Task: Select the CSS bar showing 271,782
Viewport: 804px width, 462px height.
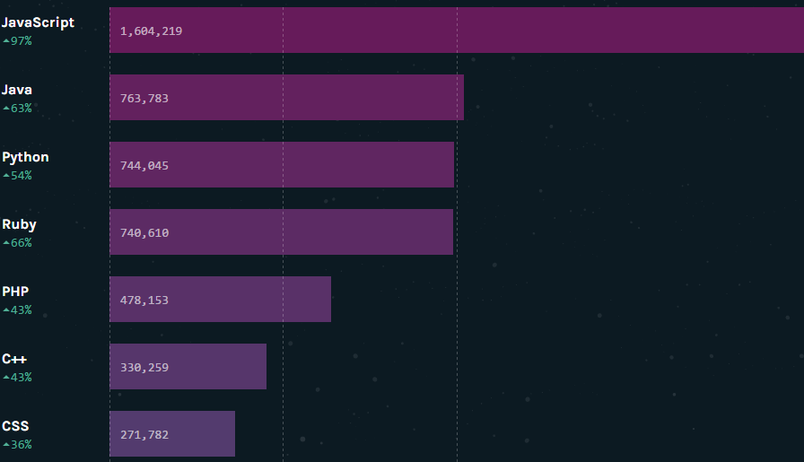Action: click(x=172, y=433)
